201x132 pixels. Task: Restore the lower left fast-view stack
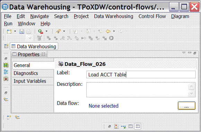click(x=6, y=93)
